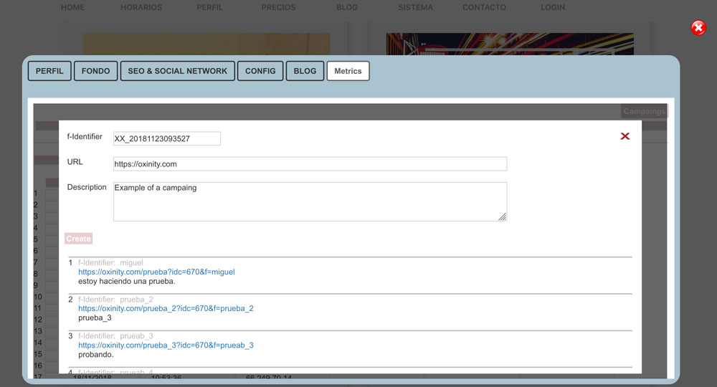Screen dimensions: 717x387
Task: Grab the Description textarea resize handle
Action: [x=503, y=217]
